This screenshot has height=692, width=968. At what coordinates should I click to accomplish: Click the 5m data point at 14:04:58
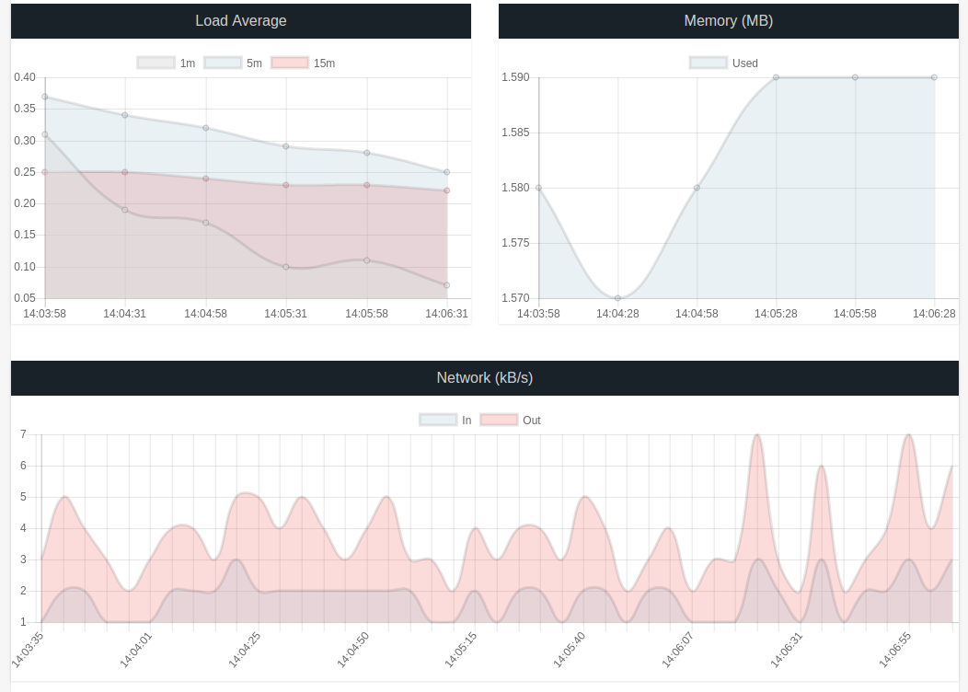[x=205, y=128]
